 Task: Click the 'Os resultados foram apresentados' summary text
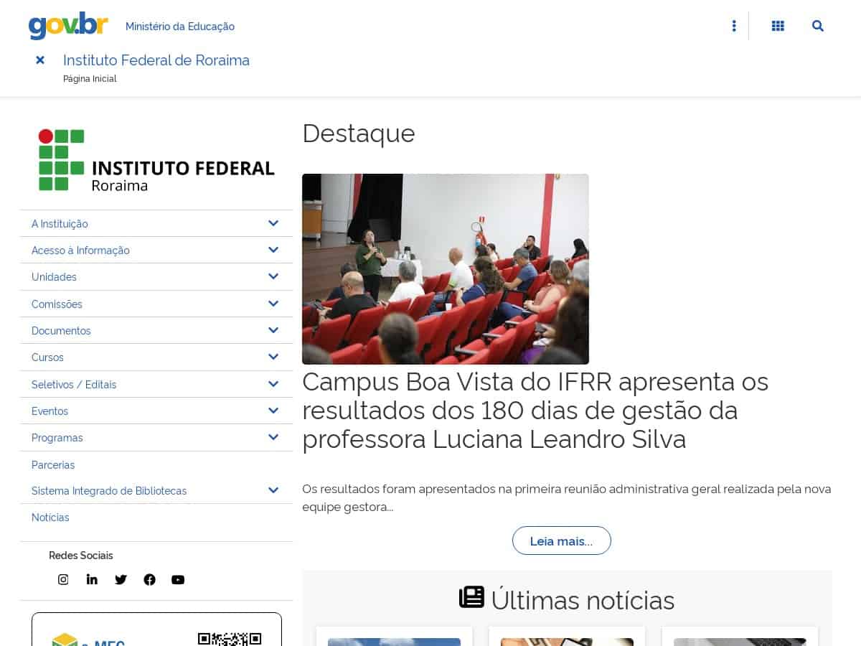point(567,498)
